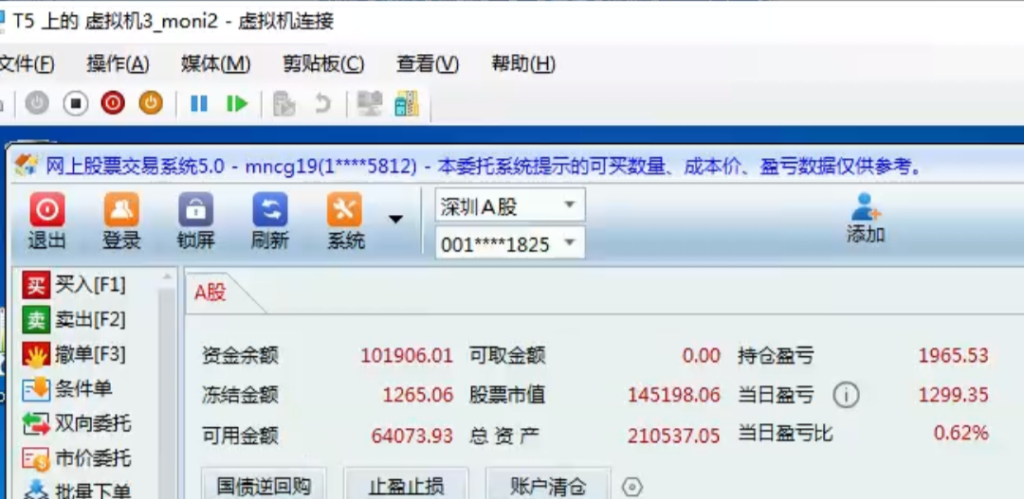The height and width of the screenshot is (499, 1024).
Task: Click the 当日盈亏比 value 0.62%
Action: (x=961, y=433)
